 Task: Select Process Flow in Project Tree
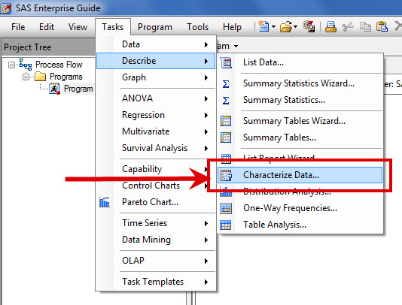click(59, 65)
